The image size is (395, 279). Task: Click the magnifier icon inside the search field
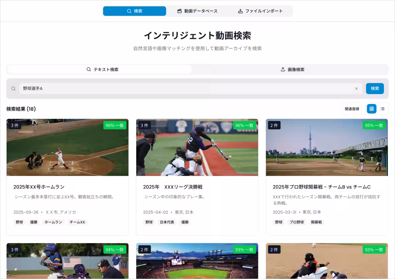coord(13,89)
